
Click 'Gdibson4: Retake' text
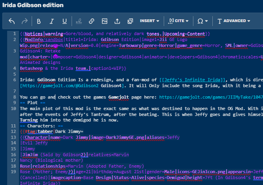coord(40,51)
